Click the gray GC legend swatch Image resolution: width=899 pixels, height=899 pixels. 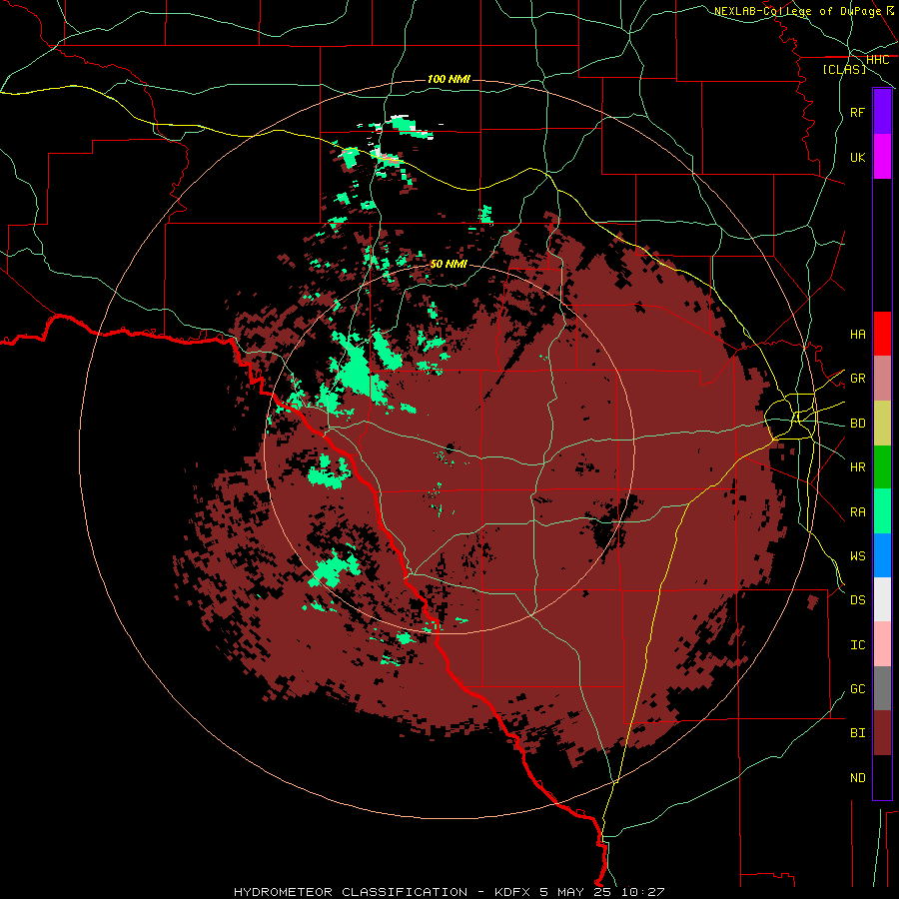[x=882, y=688]
